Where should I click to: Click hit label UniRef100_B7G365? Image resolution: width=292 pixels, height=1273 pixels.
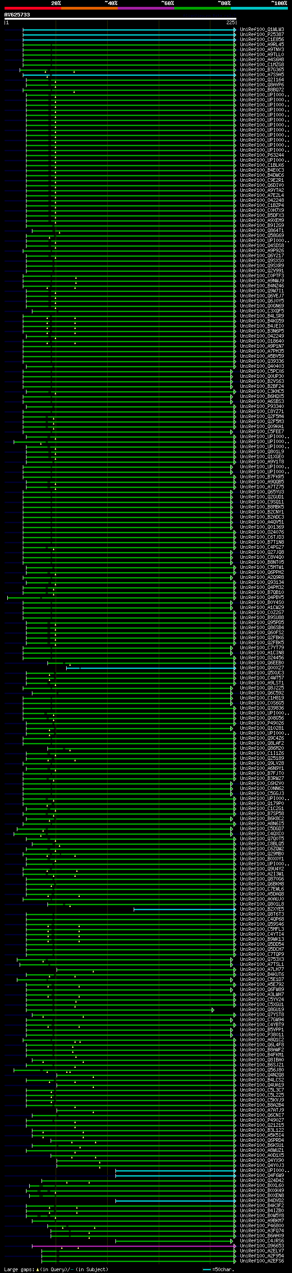tap(262, 69)
